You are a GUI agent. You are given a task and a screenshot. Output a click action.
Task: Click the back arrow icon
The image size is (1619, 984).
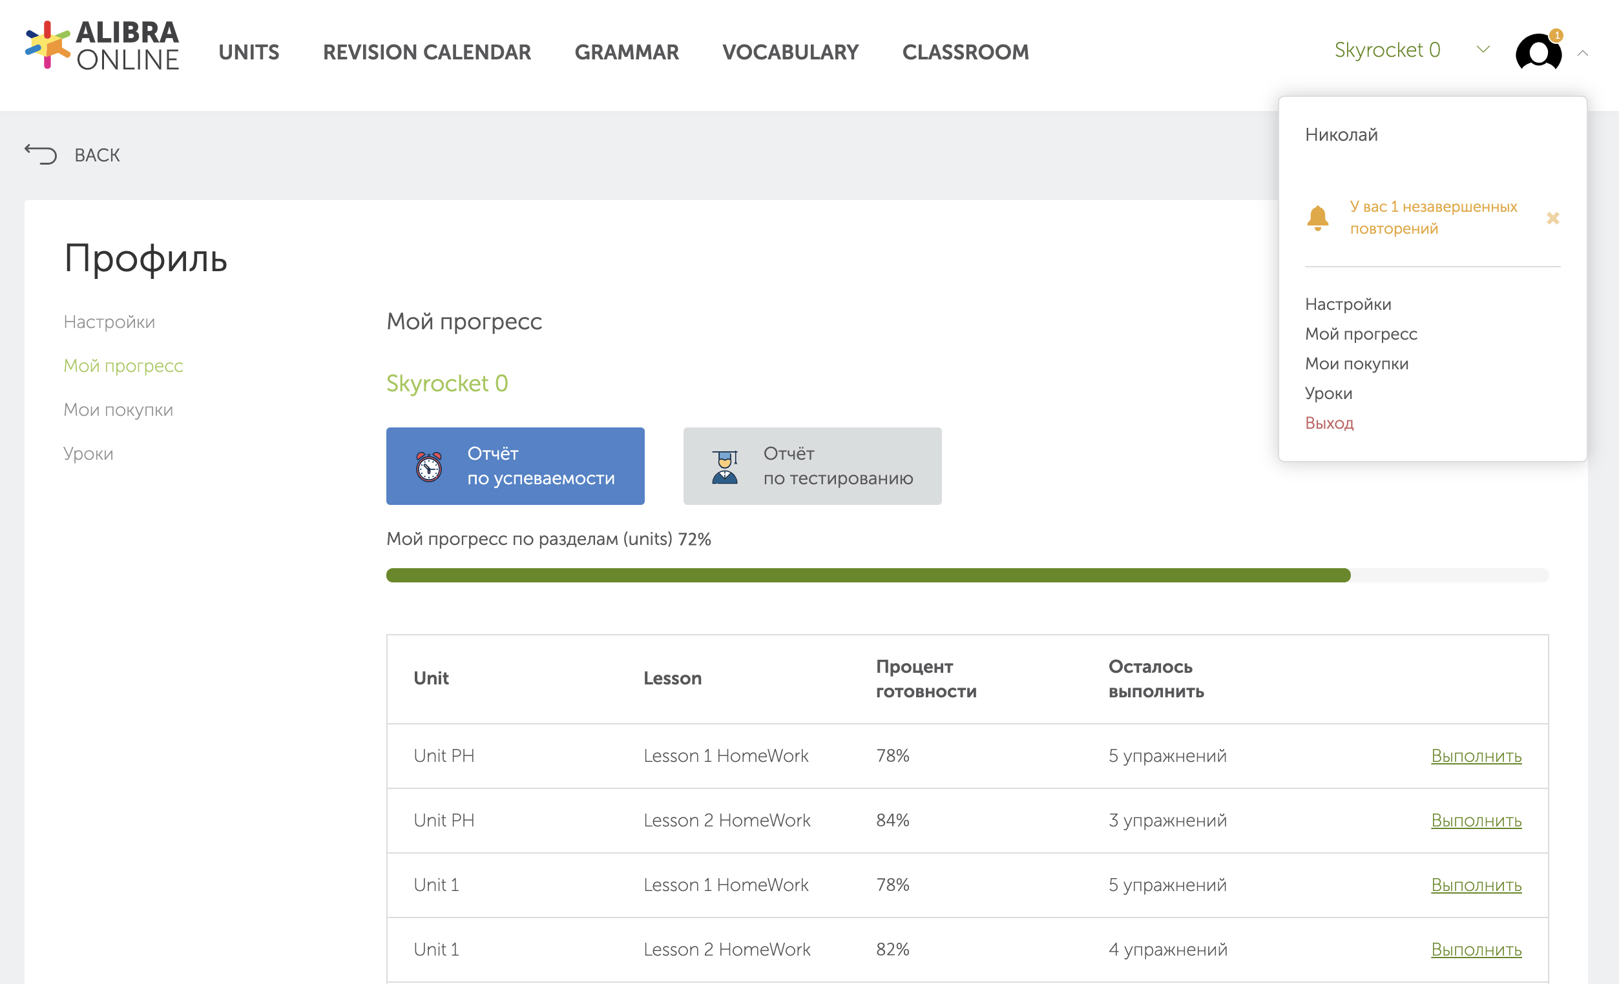click(x=41, y=154)
